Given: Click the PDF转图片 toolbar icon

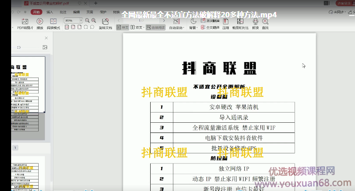Looking at the screenshot, I should pos(24,21).
